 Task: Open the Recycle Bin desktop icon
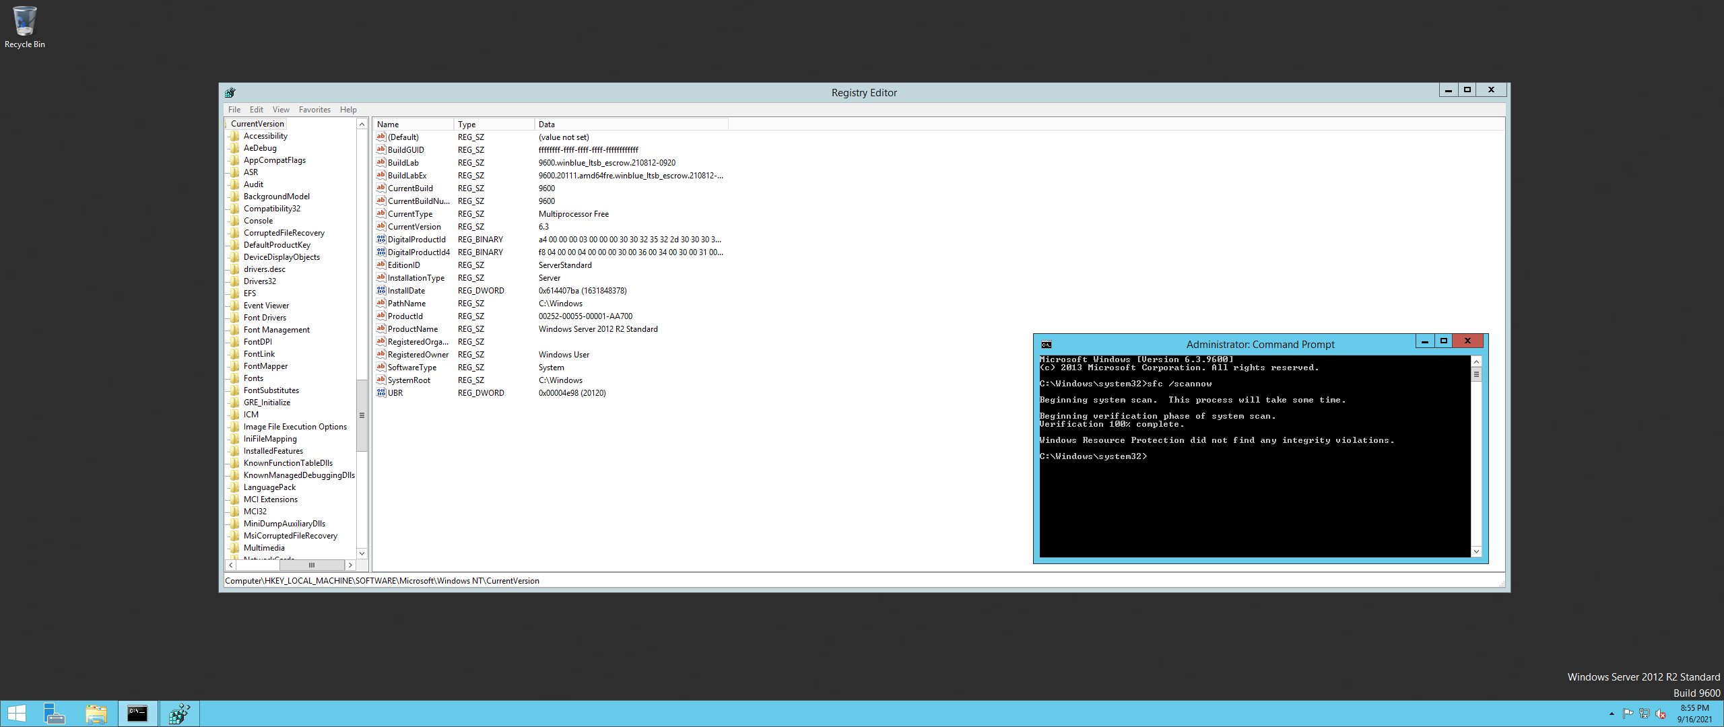24,27
